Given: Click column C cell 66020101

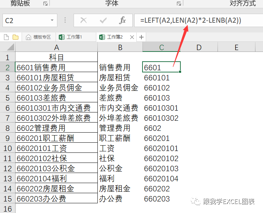Looking at the screenshot, I should [x=162, y=148].
